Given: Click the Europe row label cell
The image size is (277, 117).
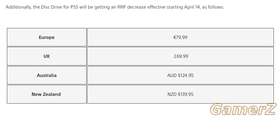Looking at the screenshot, I should (47, 37).
